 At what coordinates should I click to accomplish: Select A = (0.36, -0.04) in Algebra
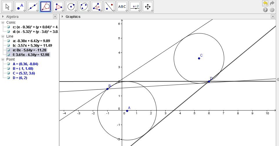pyautogui.click(x=26, y=64)
